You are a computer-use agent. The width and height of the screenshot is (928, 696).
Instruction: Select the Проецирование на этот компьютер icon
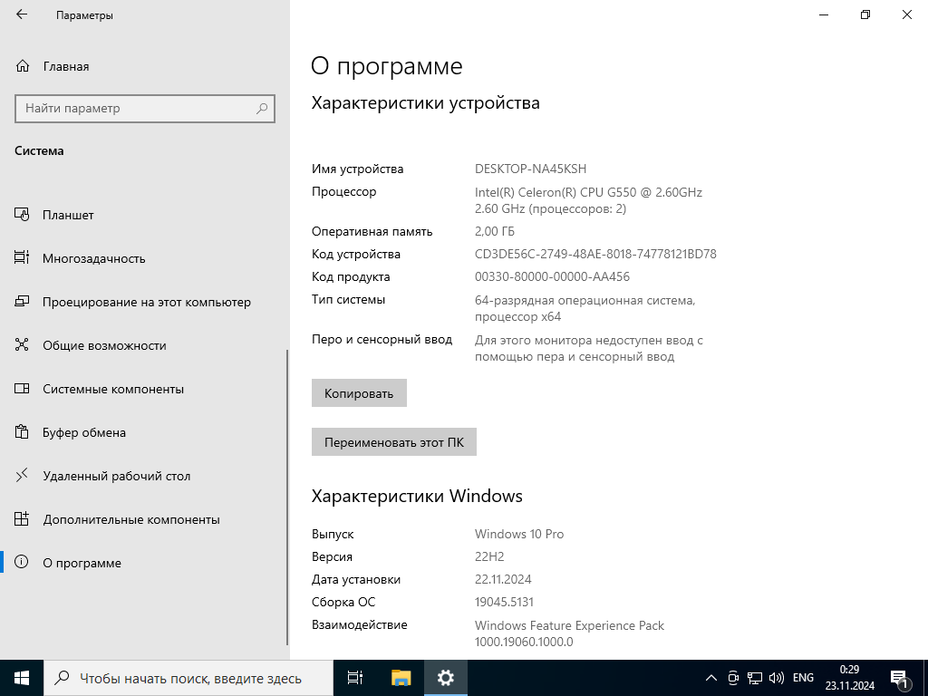tap(22, 302)
